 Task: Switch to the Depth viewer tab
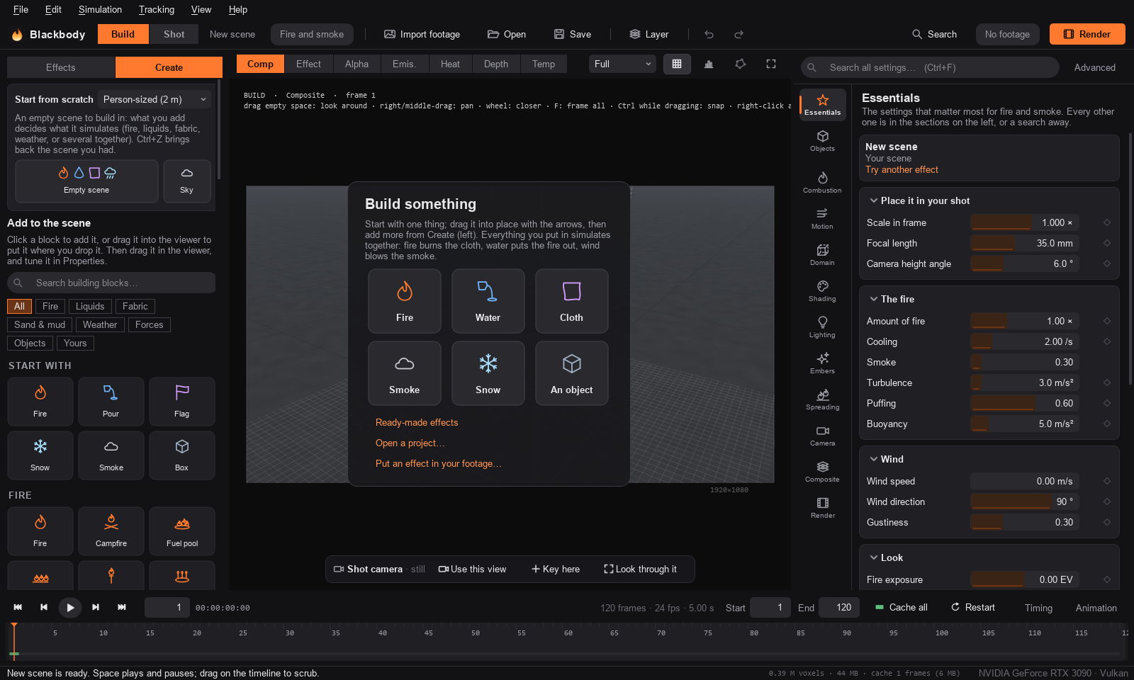496,64
